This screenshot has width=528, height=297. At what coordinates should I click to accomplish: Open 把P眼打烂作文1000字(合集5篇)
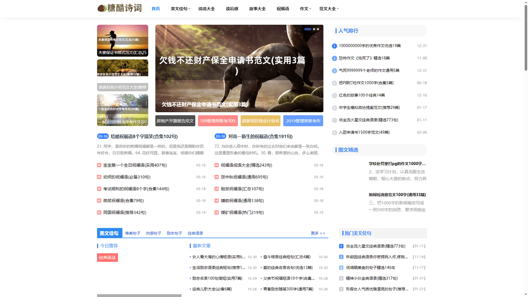[366, 83]
